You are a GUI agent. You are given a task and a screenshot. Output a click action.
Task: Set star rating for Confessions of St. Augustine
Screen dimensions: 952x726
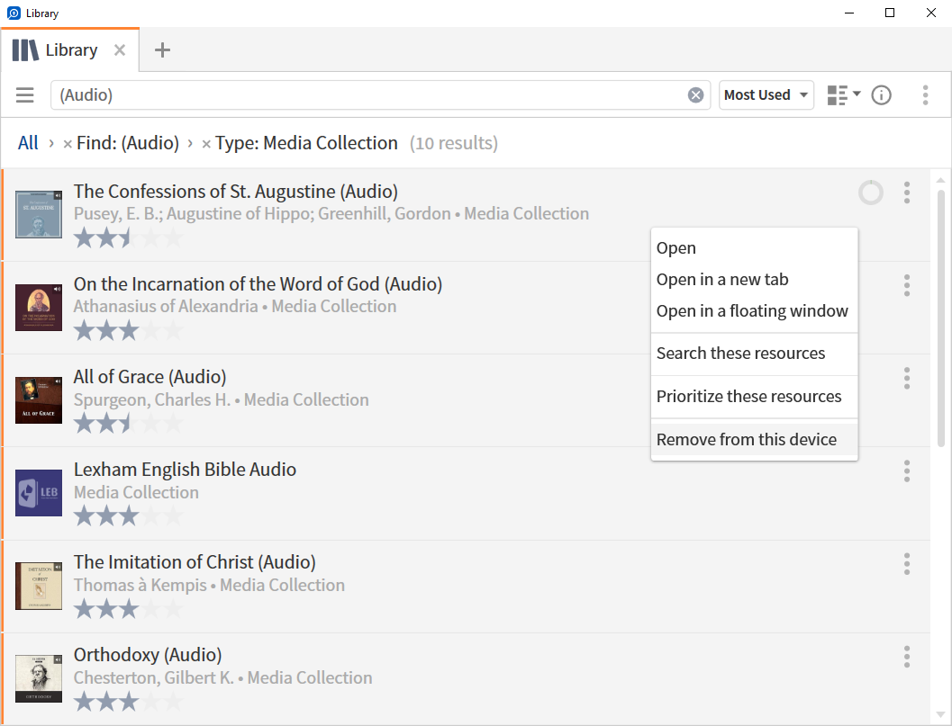click(128, 238)
